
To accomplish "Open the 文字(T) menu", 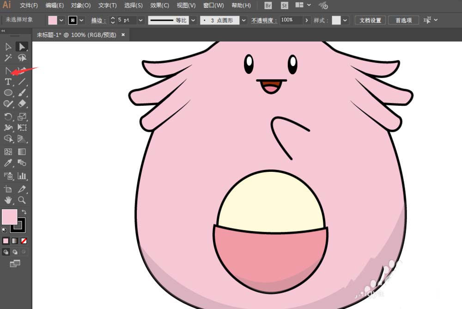I will coord(107,5).
